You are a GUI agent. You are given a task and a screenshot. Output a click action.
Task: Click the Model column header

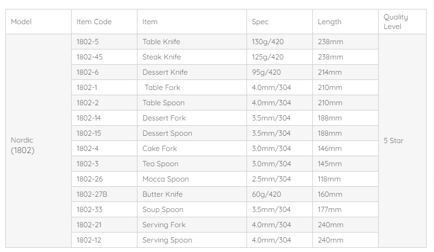pyautogui.click(x=22, y=22)
